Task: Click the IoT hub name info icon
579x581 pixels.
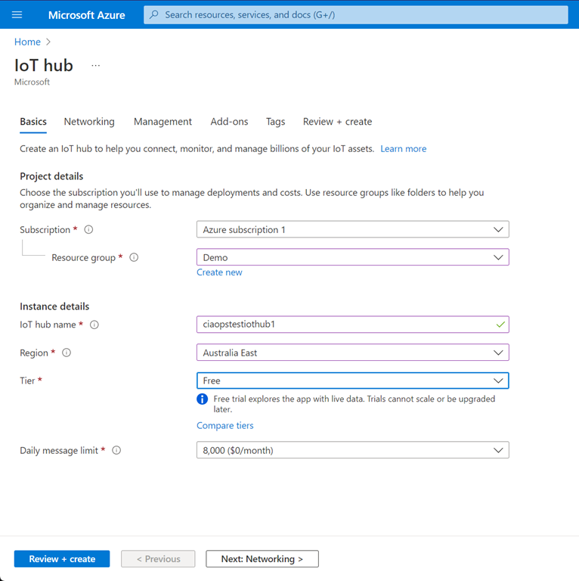Action: [94, 325]
